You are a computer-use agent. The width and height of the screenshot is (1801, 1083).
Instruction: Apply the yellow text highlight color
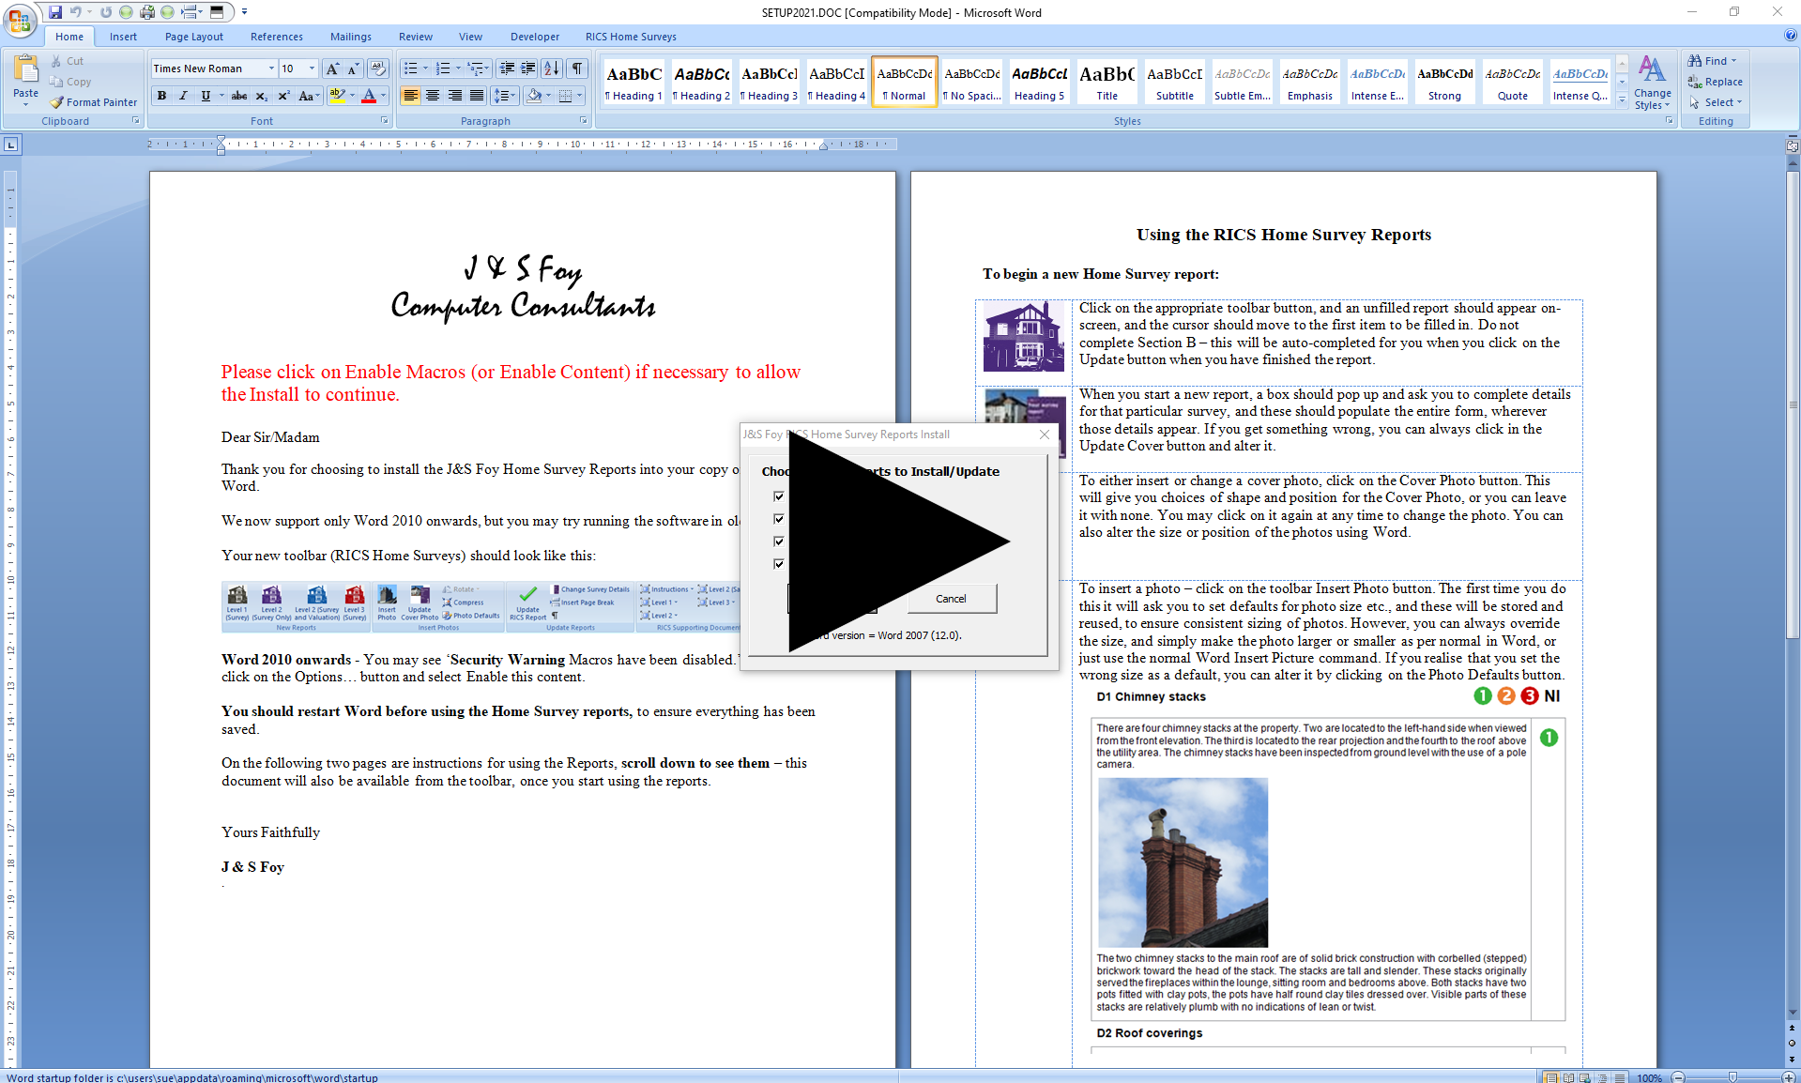point(338,96)
